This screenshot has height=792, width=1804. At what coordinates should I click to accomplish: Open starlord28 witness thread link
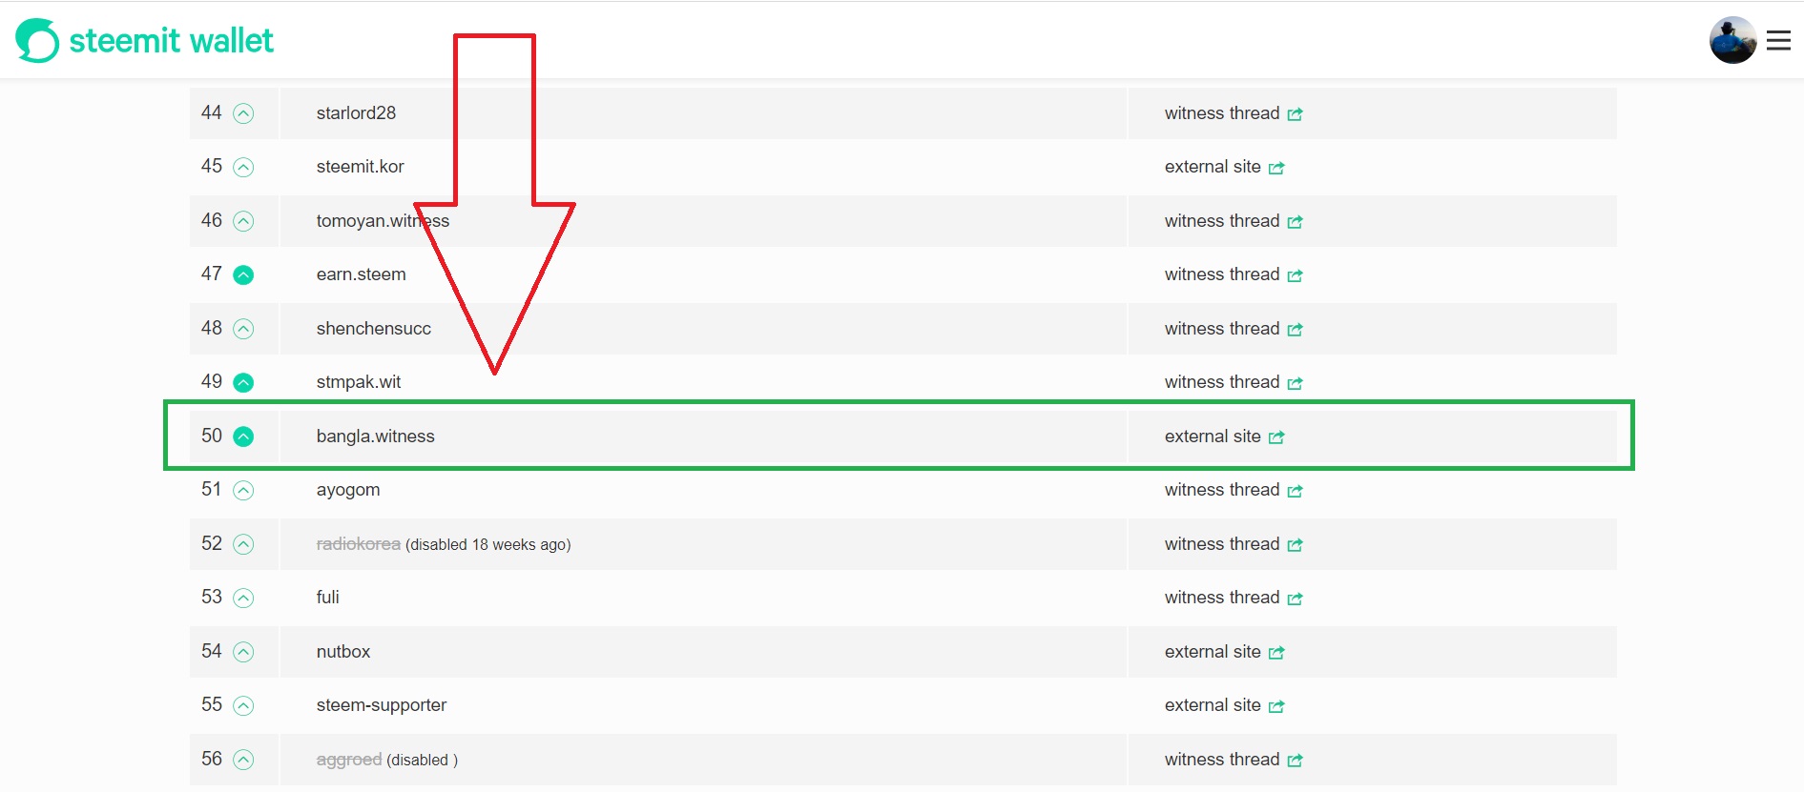[1234, 113]
